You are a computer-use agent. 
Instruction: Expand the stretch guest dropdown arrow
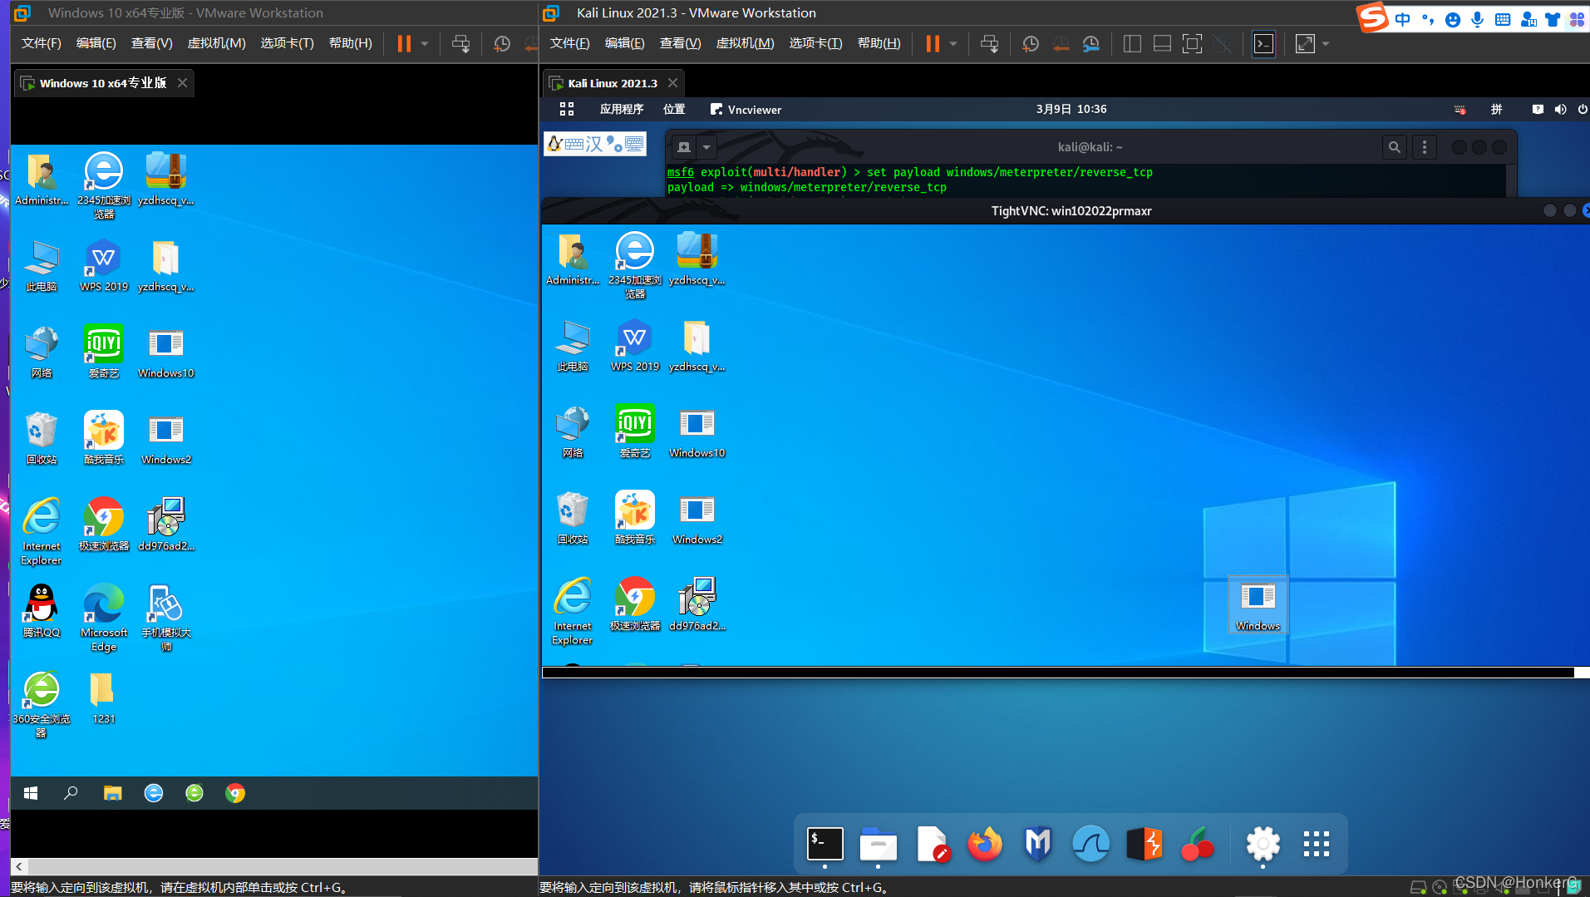1326,44
